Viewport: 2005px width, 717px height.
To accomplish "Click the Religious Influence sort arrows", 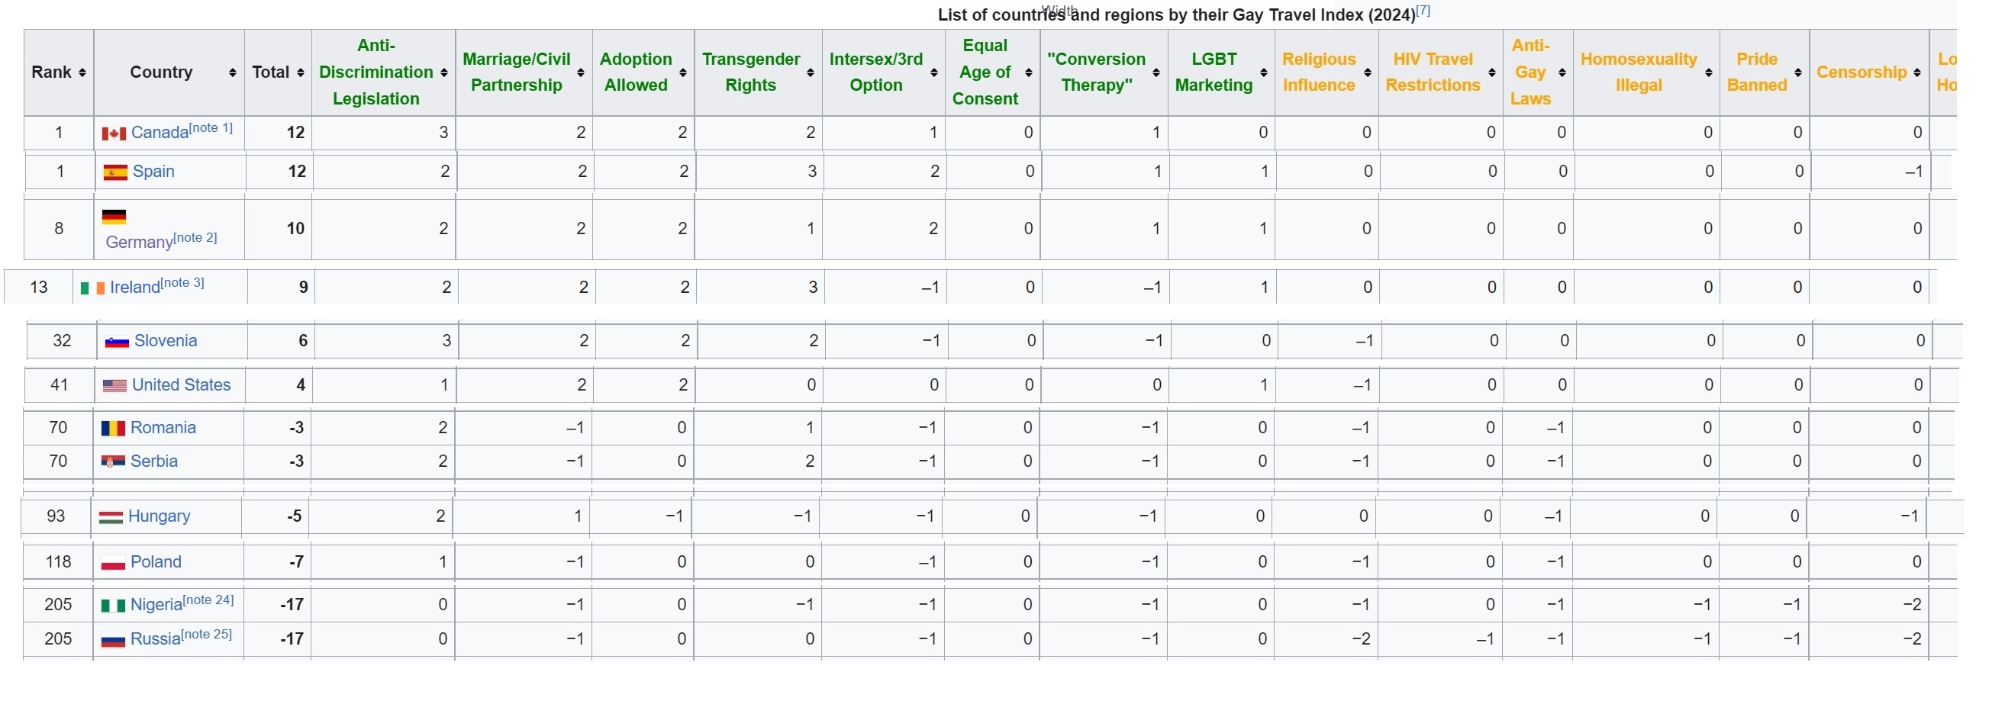I will 1367,72.
